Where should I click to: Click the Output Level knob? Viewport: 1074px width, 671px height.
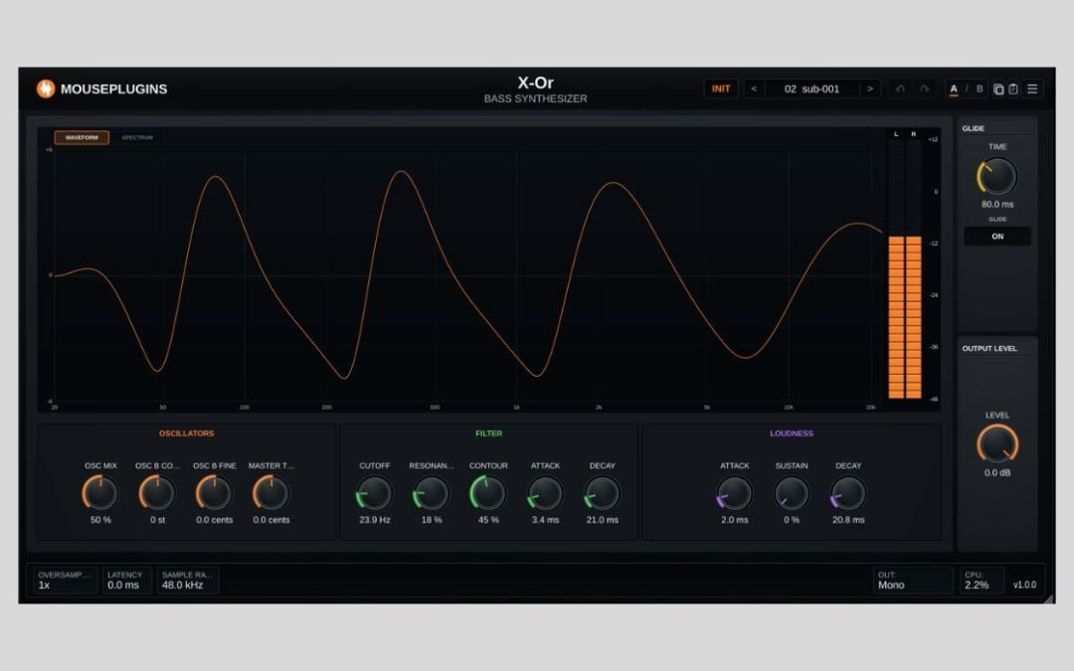pos(997,443)
